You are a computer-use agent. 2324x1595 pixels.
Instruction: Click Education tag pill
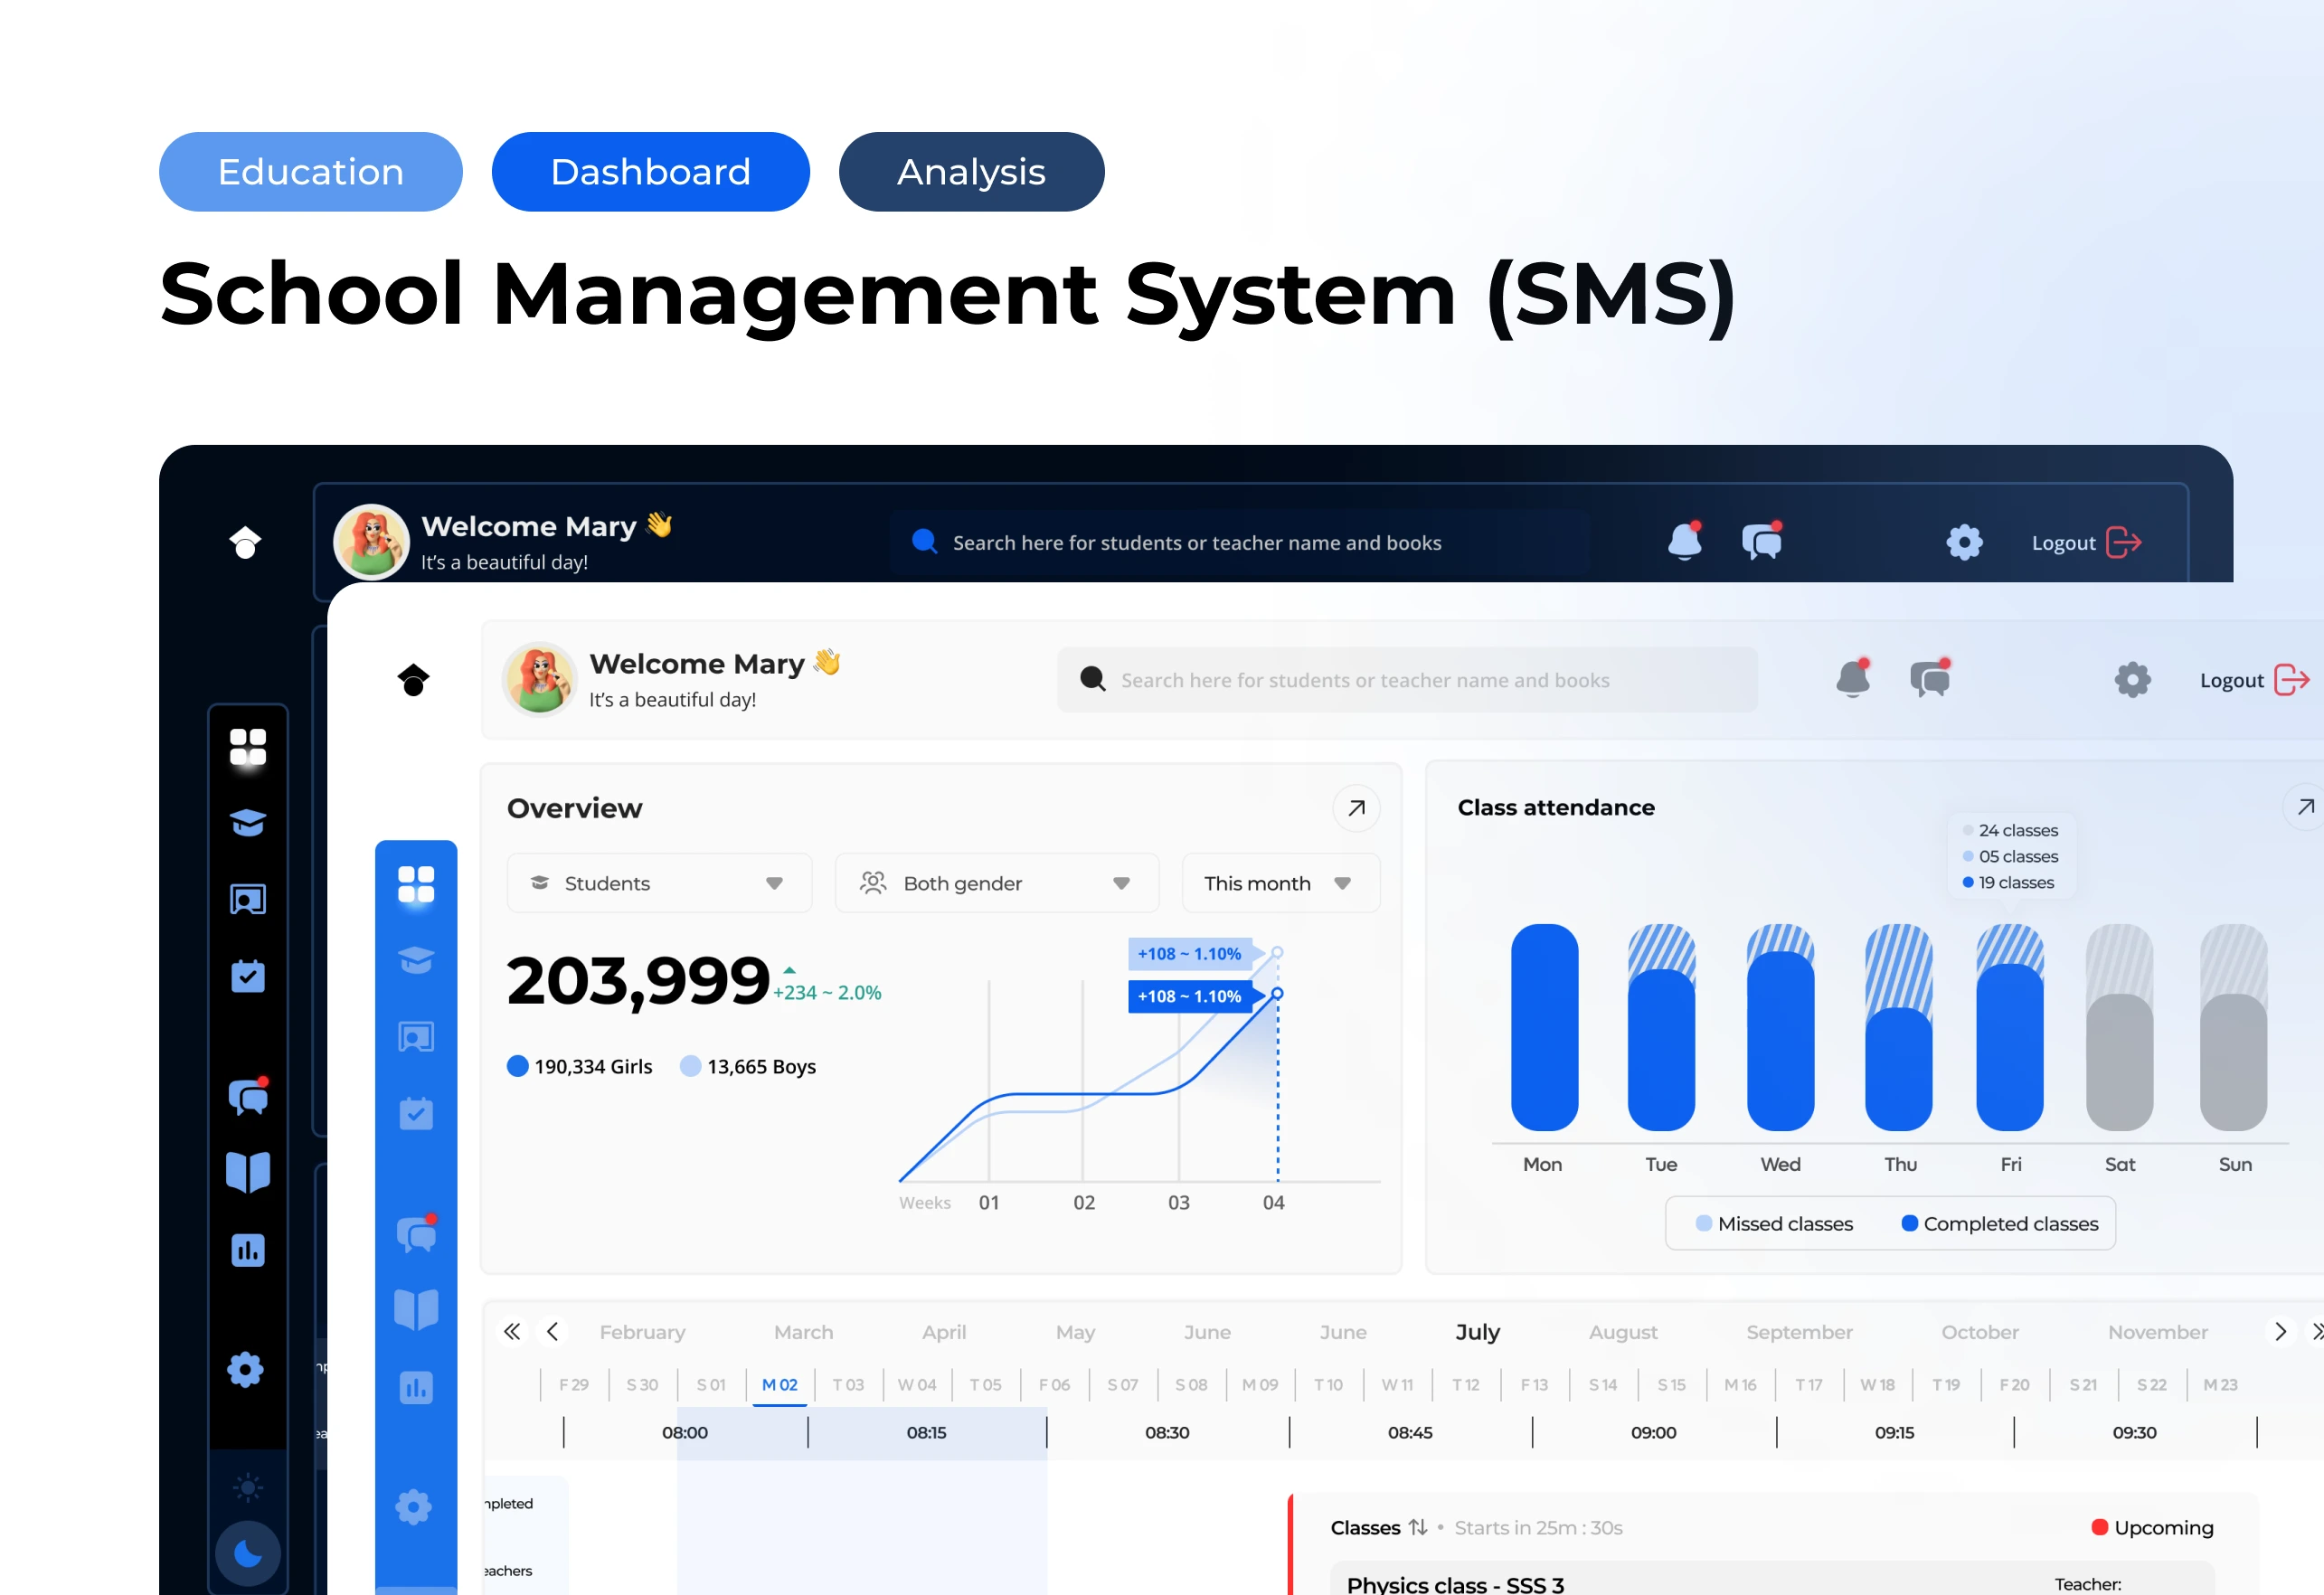pyautogui.click(x=311, y=172)
